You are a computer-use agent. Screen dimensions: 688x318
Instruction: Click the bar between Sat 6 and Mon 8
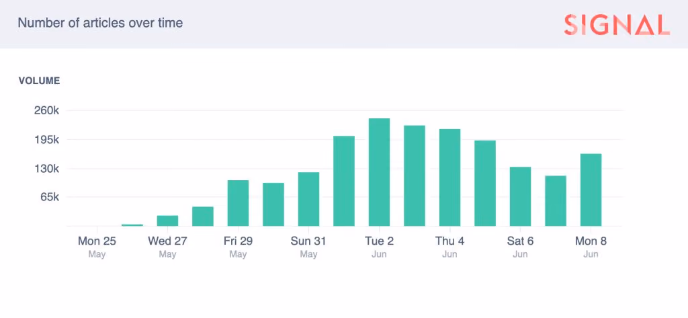(x=556, y=201)
